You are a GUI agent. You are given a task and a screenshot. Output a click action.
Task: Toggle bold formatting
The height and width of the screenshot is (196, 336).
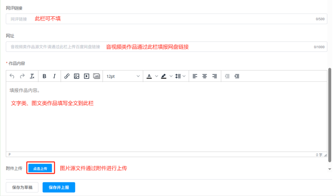pyautogui.click(x=44, y=76)
